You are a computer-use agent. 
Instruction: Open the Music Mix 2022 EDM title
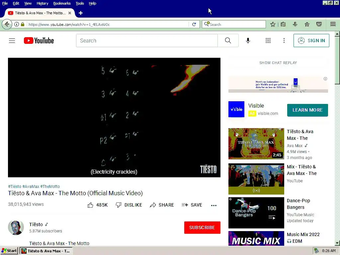303,238
